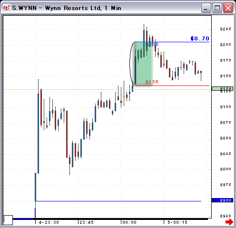This screenshot has width=236, height=228.
Task: Click the empty square box at bottom left
Action: click(x=8, y=220)
